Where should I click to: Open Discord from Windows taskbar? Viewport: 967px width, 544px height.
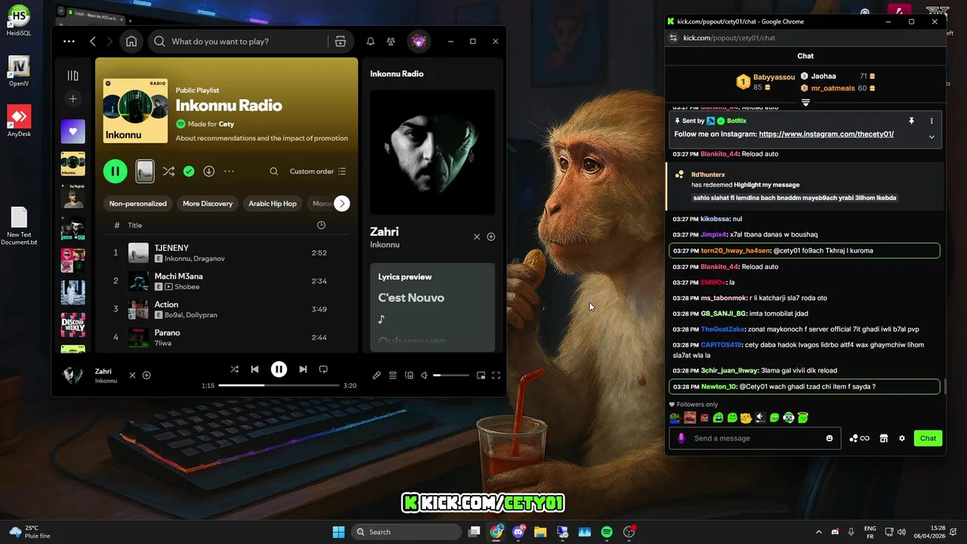pos(518,532)
